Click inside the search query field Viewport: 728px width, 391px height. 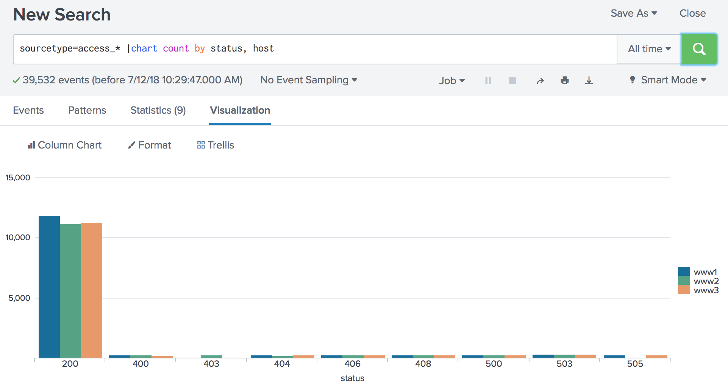coord(303,48)
